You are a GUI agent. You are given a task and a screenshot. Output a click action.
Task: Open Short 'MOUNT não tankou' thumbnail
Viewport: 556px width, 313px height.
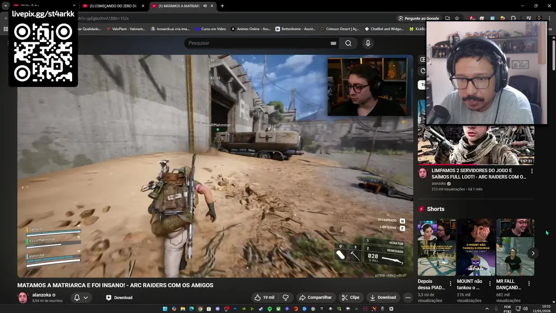(476, 247)
